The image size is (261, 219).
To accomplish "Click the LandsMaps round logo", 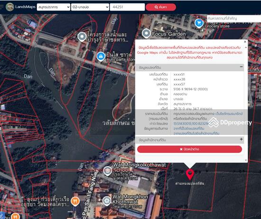I will coord(10,7).
